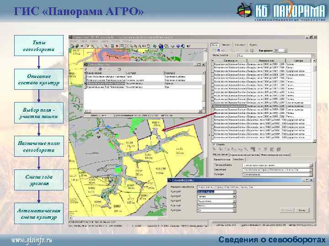Open the Тип севооборота dropdown in the right panel
The width and height of the screenshot is (329, 246).
pyautogui.click(x=311, y=165)
